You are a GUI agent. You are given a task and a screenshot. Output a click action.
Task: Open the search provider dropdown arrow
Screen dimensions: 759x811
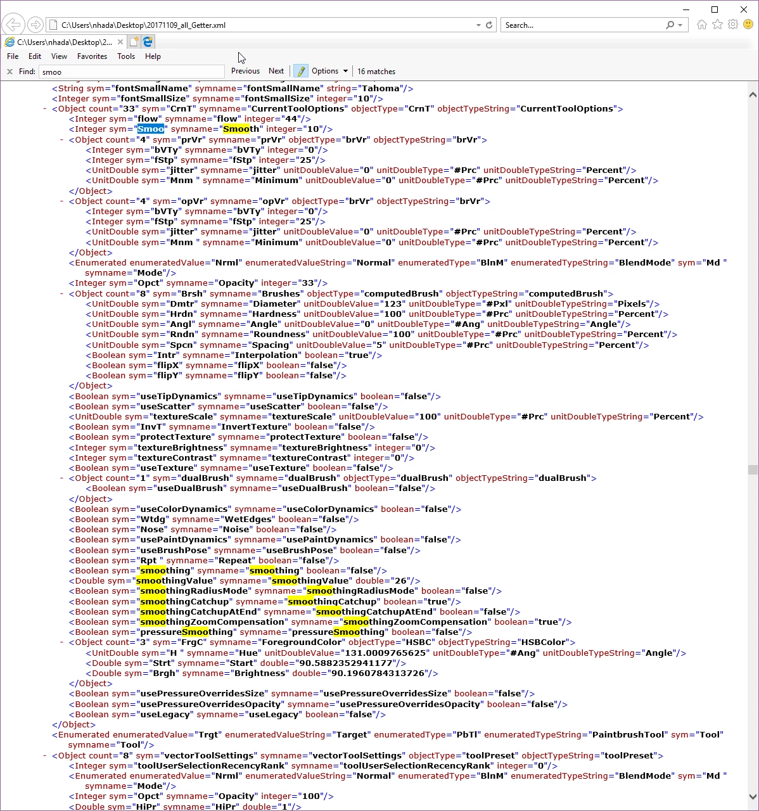click(680, 25)
